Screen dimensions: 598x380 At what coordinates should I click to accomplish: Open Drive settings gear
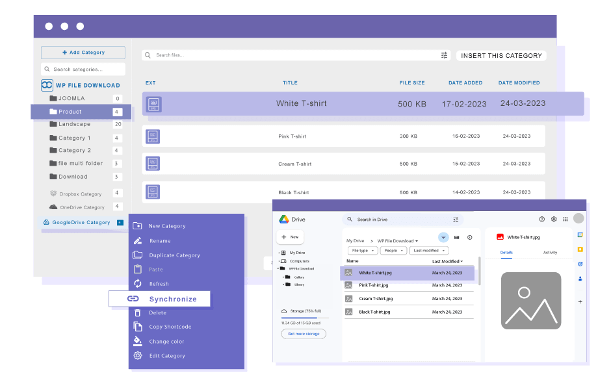coord(554,220)
